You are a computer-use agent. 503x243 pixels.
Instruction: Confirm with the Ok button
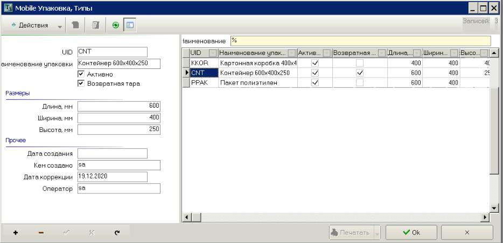411,232
